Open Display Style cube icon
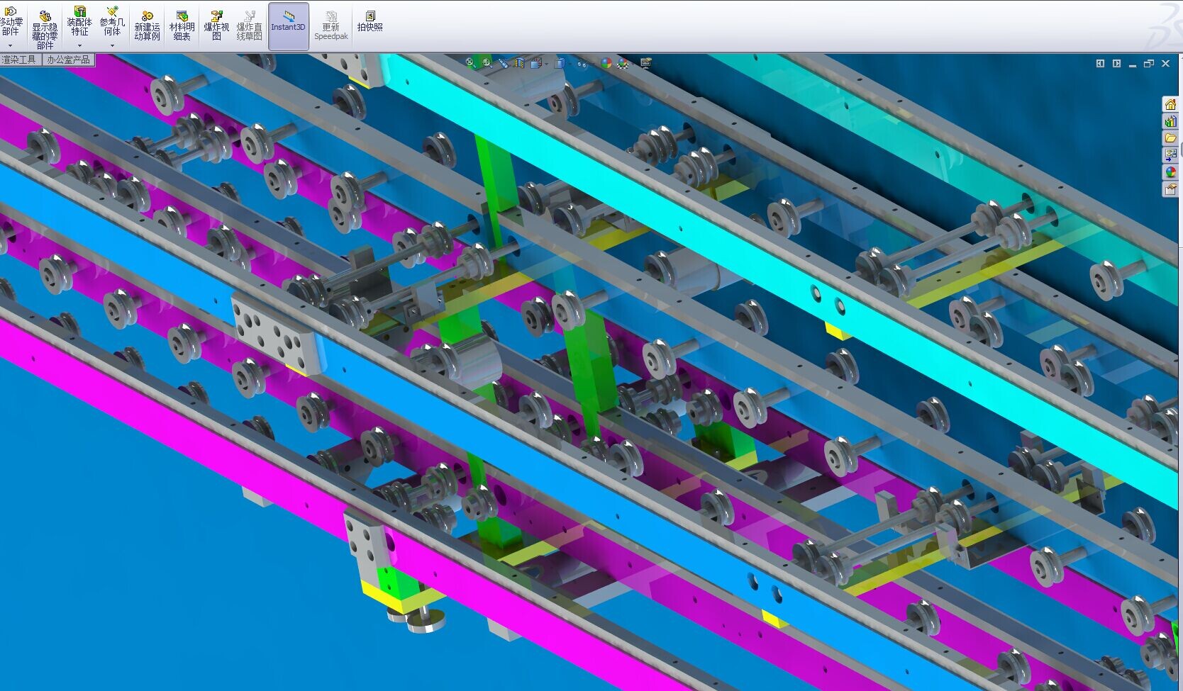The height and width of the screenshot is (691, 1183). pyautogui.click(x=560, y=63)
